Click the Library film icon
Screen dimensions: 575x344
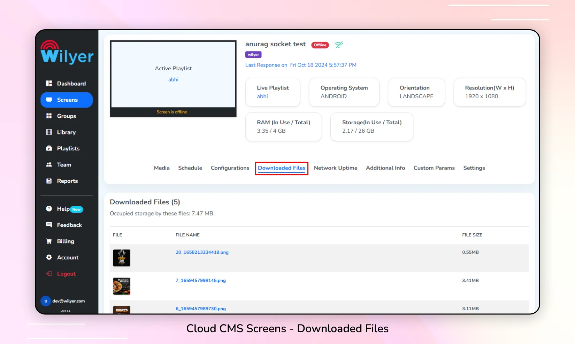[x=49, y=132]
